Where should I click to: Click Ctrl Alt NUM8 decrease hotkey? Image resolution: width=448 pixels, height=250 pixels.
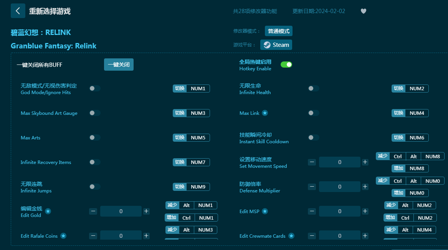(410, 156)
